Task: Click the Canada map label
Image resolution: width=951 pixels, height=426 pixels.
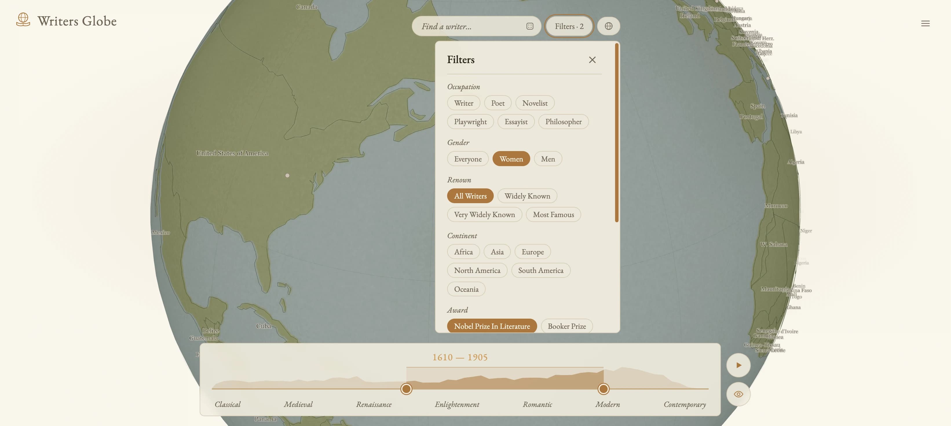Action: point(306,7)
